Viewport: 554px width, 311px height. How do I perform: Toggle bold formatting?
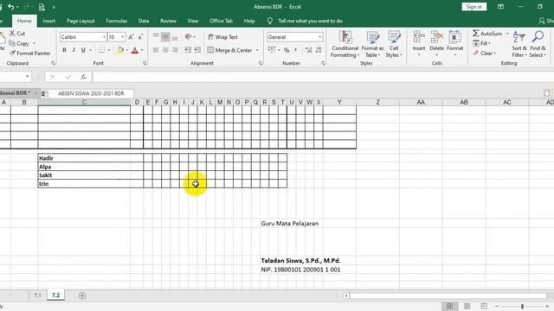click(x=64, y=50)
